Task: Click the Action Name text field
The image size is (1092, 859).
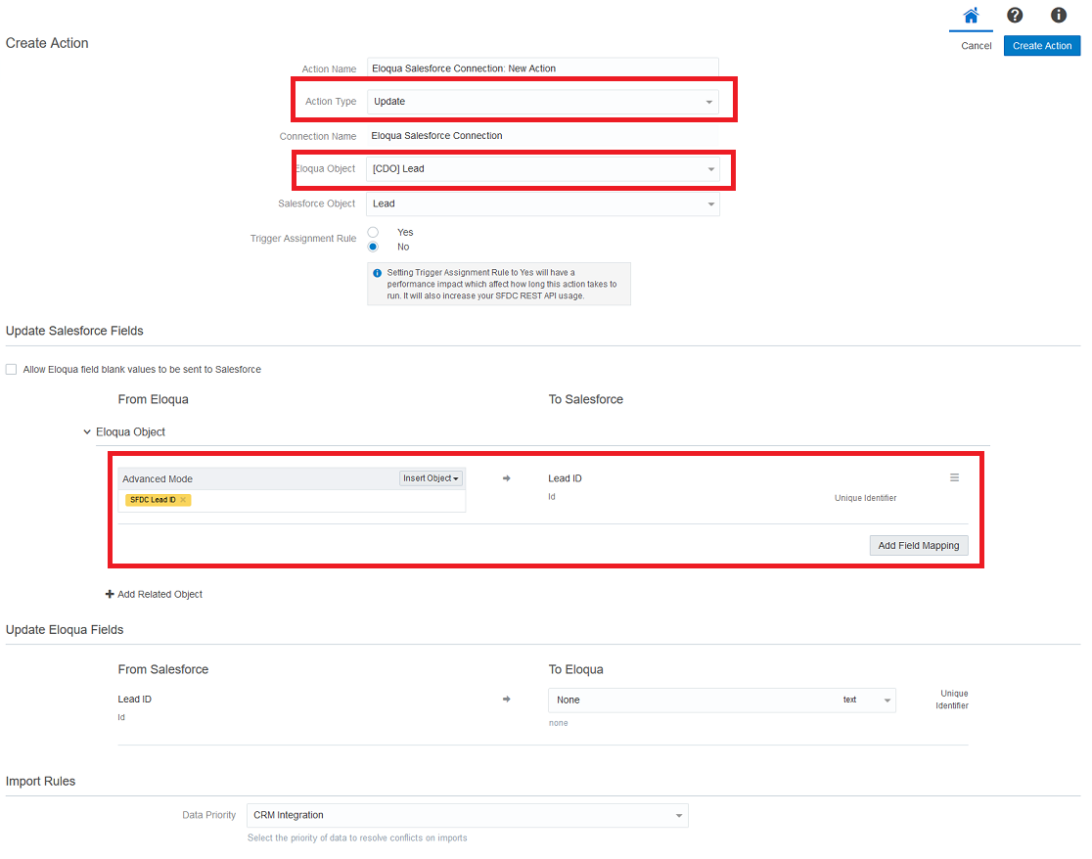Action: pyautogui.click(x=542, y=68)
